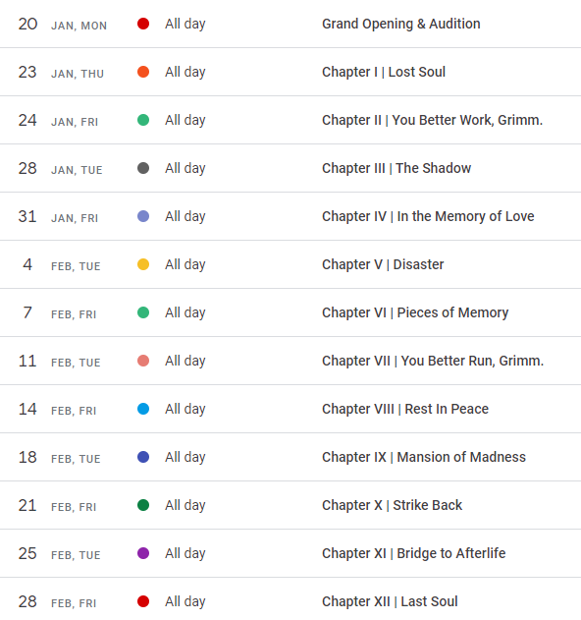Click the orange dot for Chapter I event

click(x=143, y=72)
